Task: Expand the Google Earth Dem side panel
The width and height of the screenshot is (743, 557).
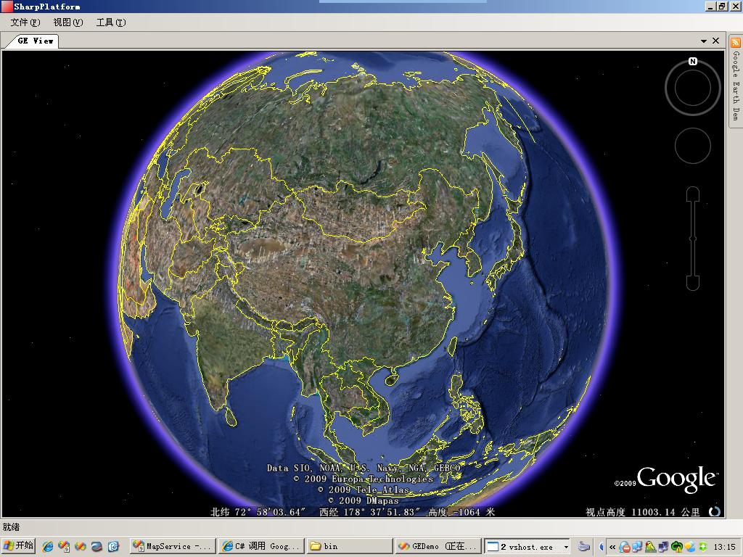Action: coord(736,80)
